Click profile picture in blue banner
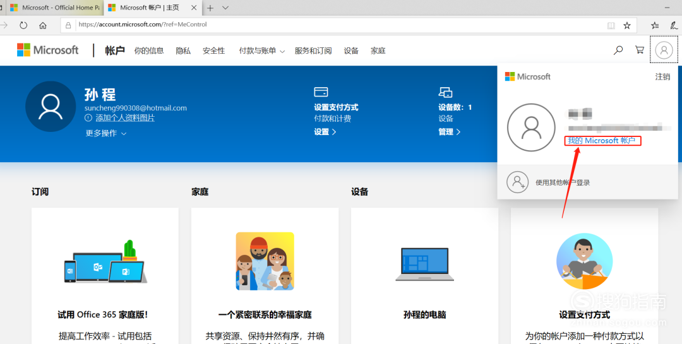The image size is (682, 344). (x=51, y=107)
